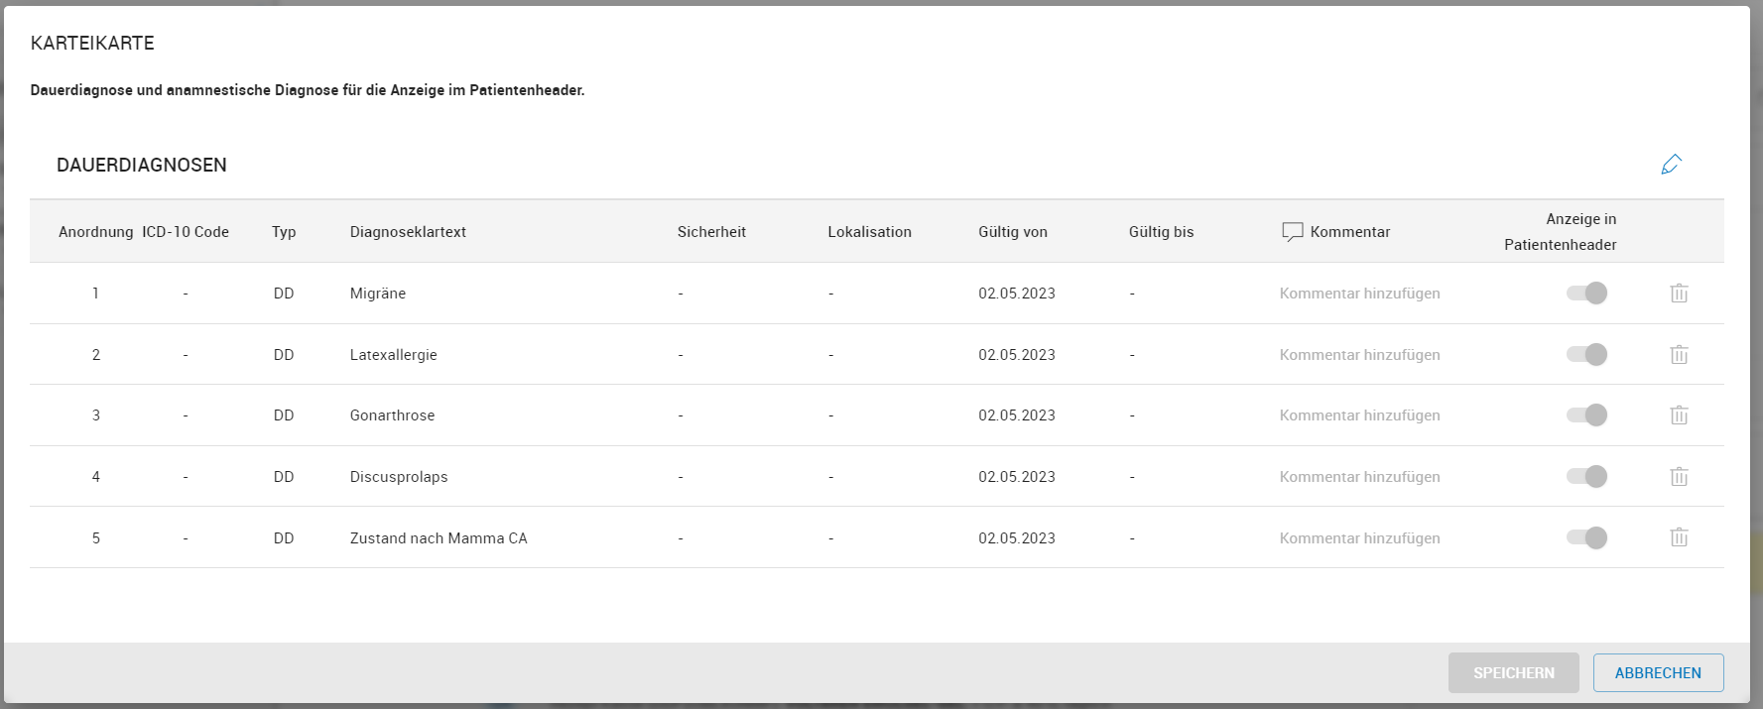Add comment for Zustand nach Mamma CA
Viewport: 1763px width, 709px height.
click(x=1359, y=538)
